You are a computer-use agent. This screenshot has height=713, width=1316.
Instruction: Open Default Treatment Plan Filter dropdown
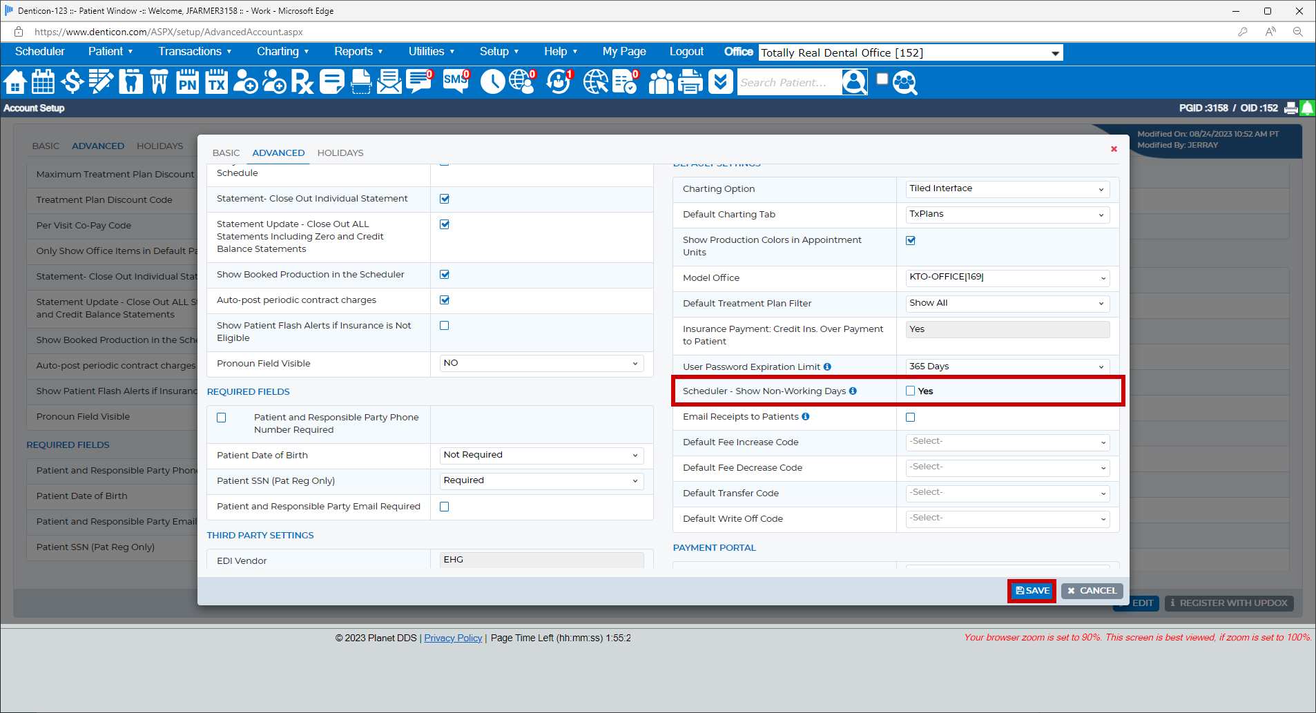pyautogui.click(x=1008, y=303)
